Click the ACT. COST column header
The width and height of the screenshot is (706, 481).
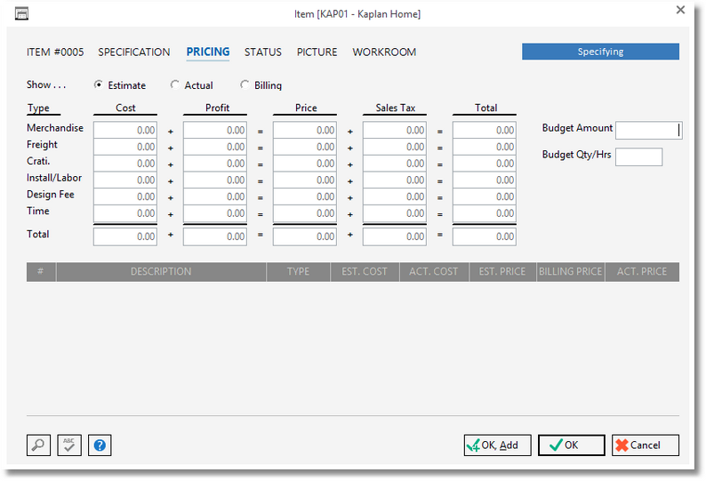click(x=434, y=271)
